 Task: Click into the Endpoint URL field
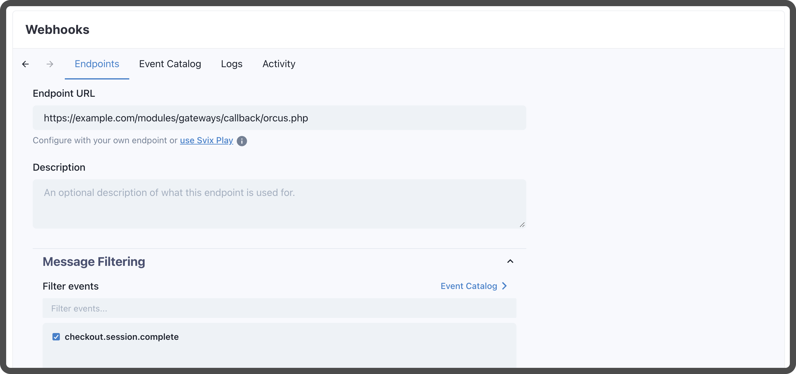279,118
